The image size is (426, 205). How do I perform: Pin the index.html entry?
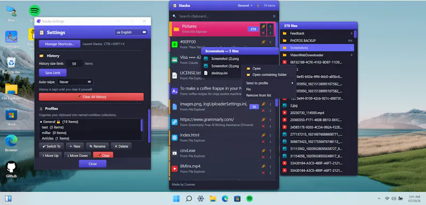click(263, 135)
